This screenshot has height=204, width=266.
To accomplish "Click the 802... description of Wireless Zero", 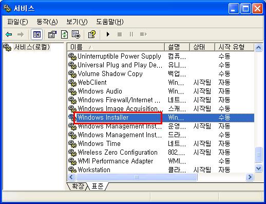I will [x=177, y=153].
